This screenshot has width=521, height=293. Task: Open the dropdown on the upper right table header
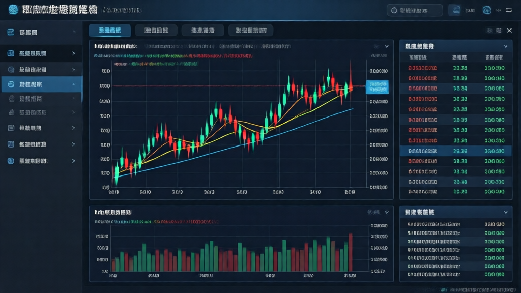point(505,46)
